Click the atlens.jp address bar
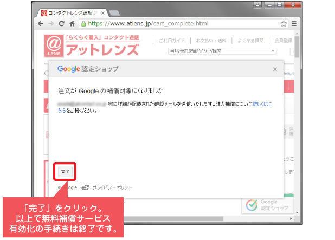The height and width of the screenshot is (240, 335). coord(184,24)
